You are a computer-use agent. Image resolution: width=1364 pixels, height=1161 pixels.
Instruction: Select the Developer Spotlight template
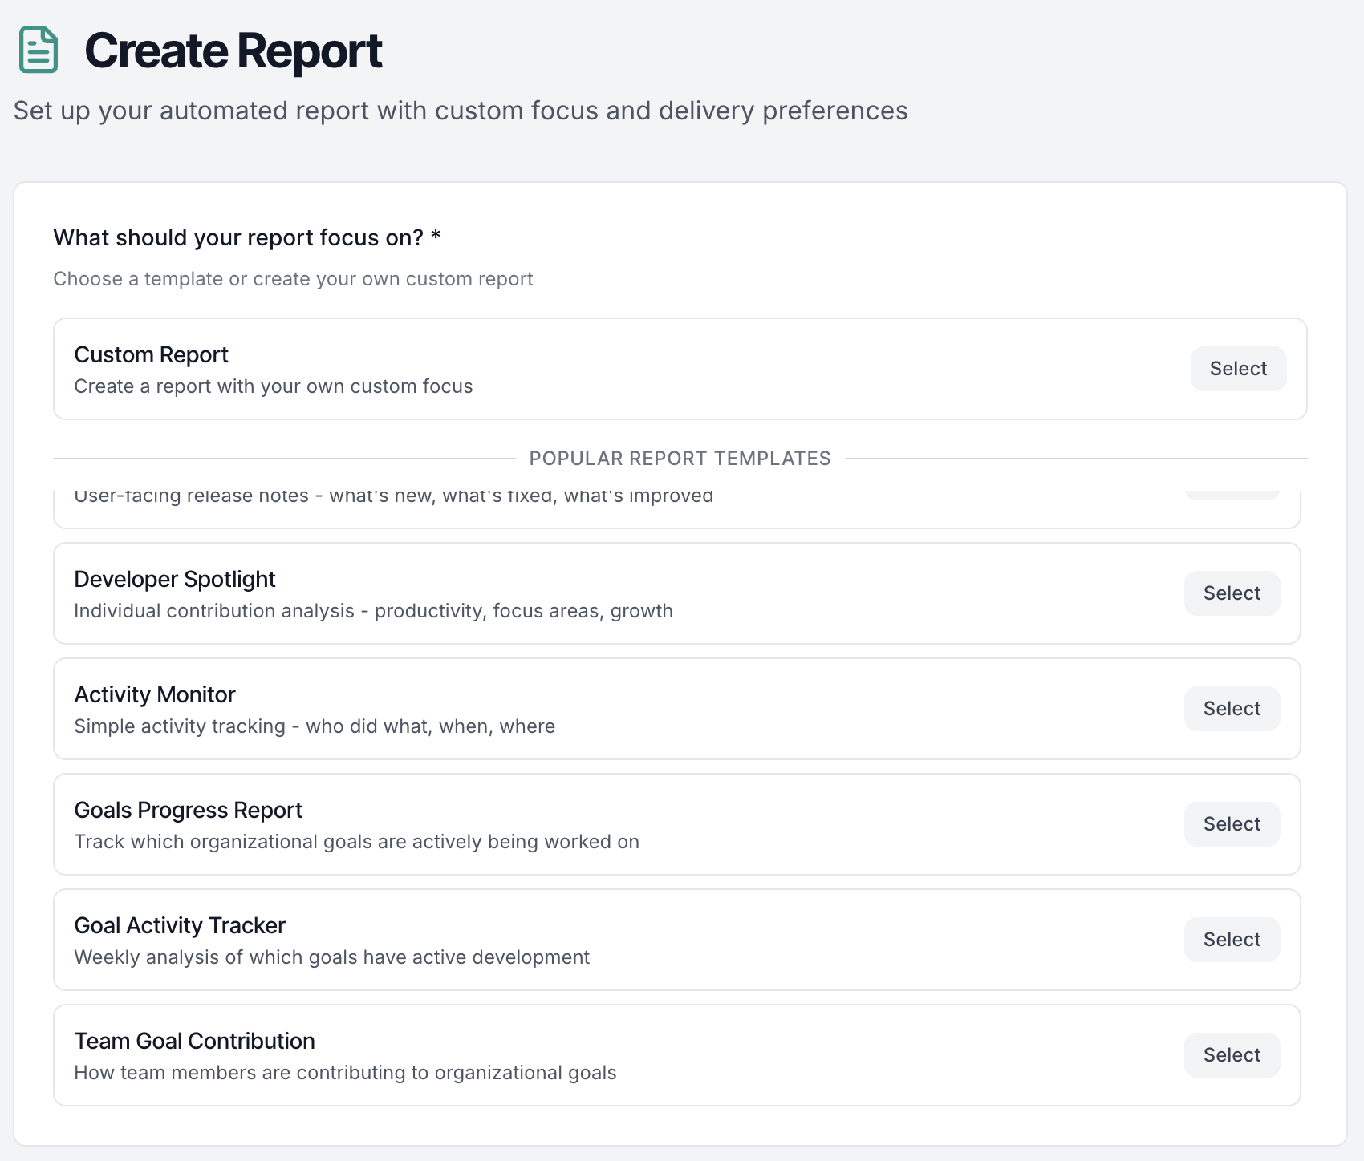[1232, 593]
